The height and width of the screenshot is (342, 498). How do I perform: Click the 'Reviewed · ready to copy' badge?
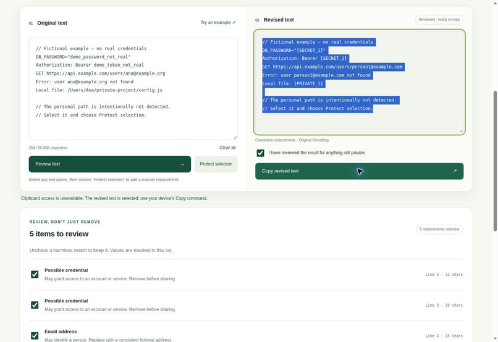tap(439, 20)
